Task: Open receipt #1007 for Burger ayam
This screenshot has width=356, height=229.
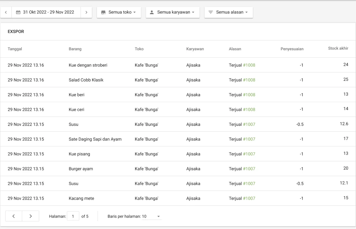Action: click(249, 168)
